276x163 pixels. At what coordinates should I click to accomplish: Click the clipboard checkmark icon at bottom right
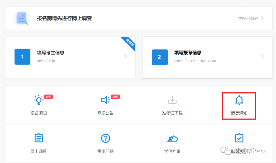point(239,138)
